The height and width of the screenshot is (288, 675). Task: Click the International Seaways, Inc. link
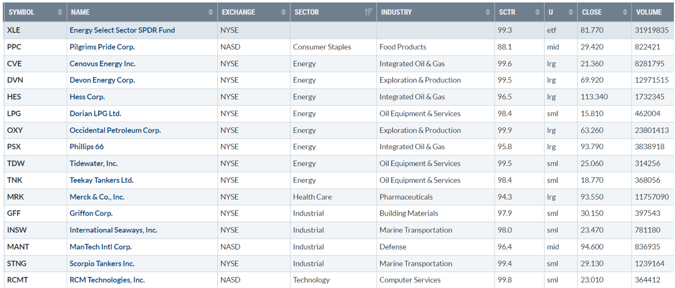coord(113,230)
